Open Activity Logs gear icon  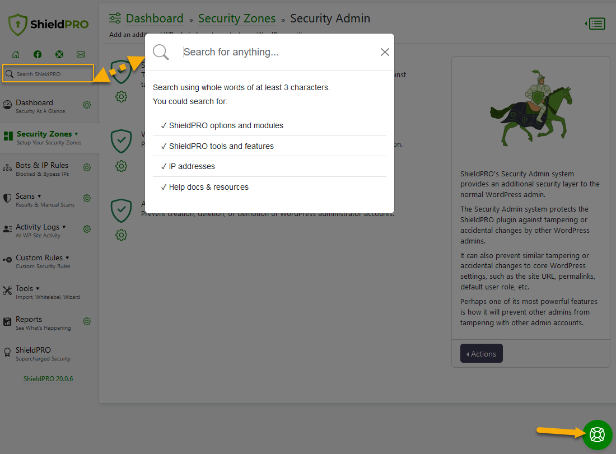tap(87, 229)
